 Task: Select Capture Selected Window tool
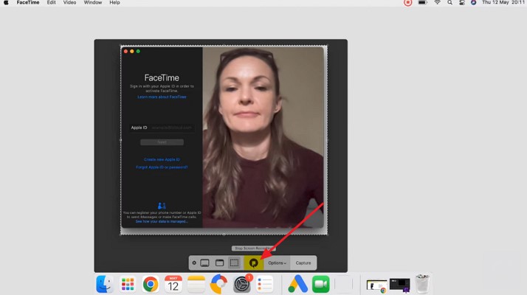point(219,263)
